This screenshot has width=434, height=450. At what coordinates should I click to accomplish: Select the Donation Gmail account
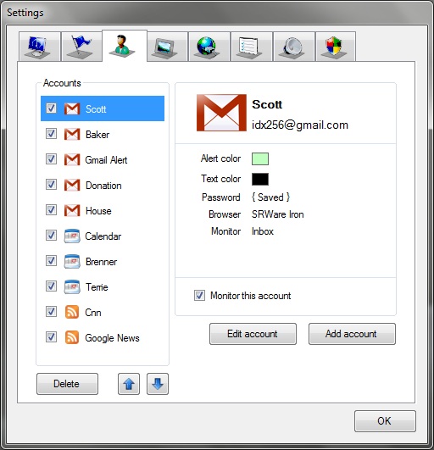coord(103,185)
